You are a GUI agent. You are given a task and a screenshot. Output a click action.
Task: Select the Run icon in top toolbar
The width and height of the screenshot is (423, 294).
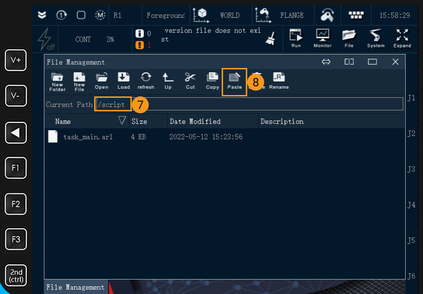coord(295,38)
